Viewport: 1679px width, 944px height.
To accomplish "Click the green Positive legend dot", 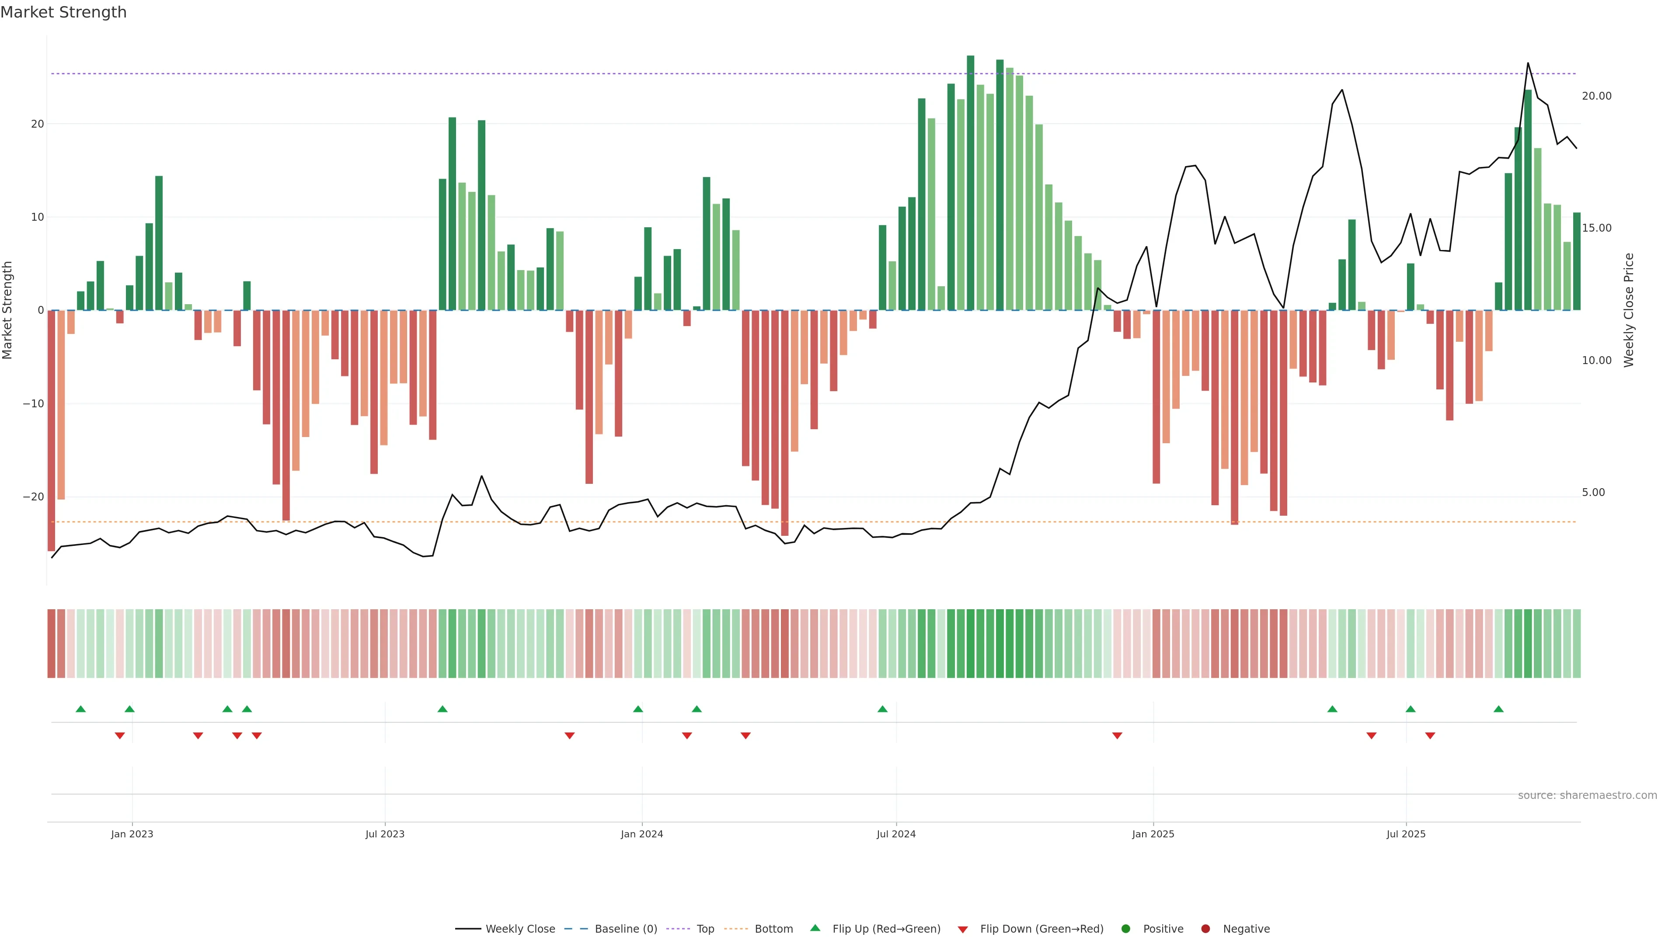I will pos(1125,928).
